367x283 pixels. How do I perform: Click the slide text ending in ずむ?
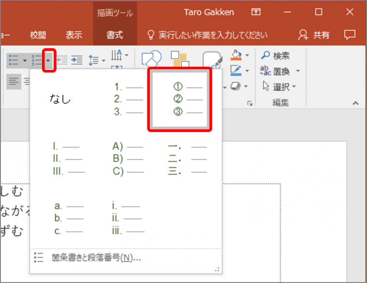tap(12, 231)
